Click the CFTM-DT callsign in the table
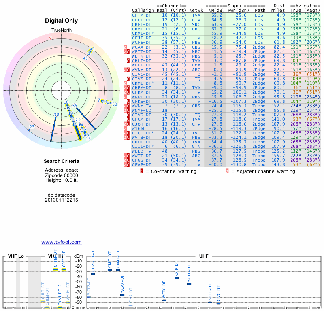324x311 pixels. (141, 15)
